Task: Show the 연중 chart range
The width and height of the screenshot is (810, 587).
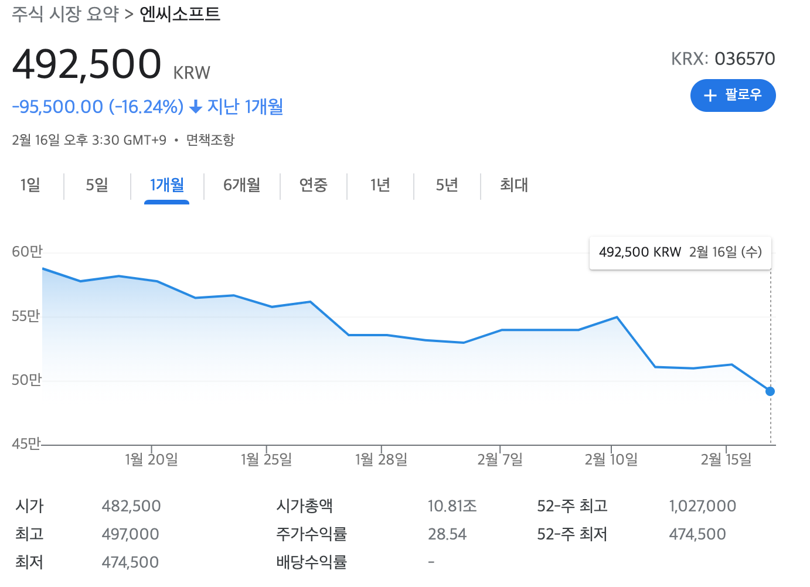Action: 314,185
